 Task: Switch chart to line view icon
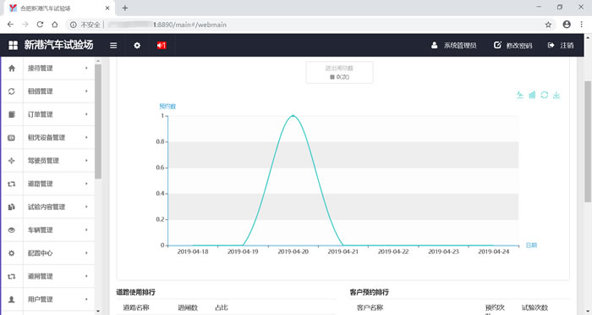[x=520, y=95]
